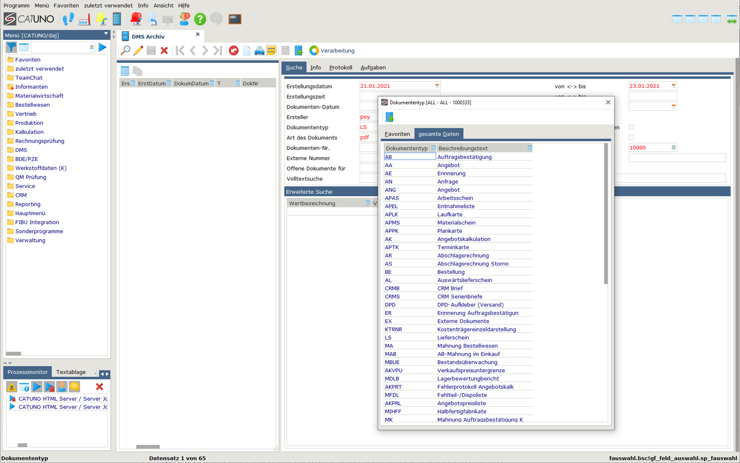
Task: Click the Verarbeitung button
Action: 332,50
